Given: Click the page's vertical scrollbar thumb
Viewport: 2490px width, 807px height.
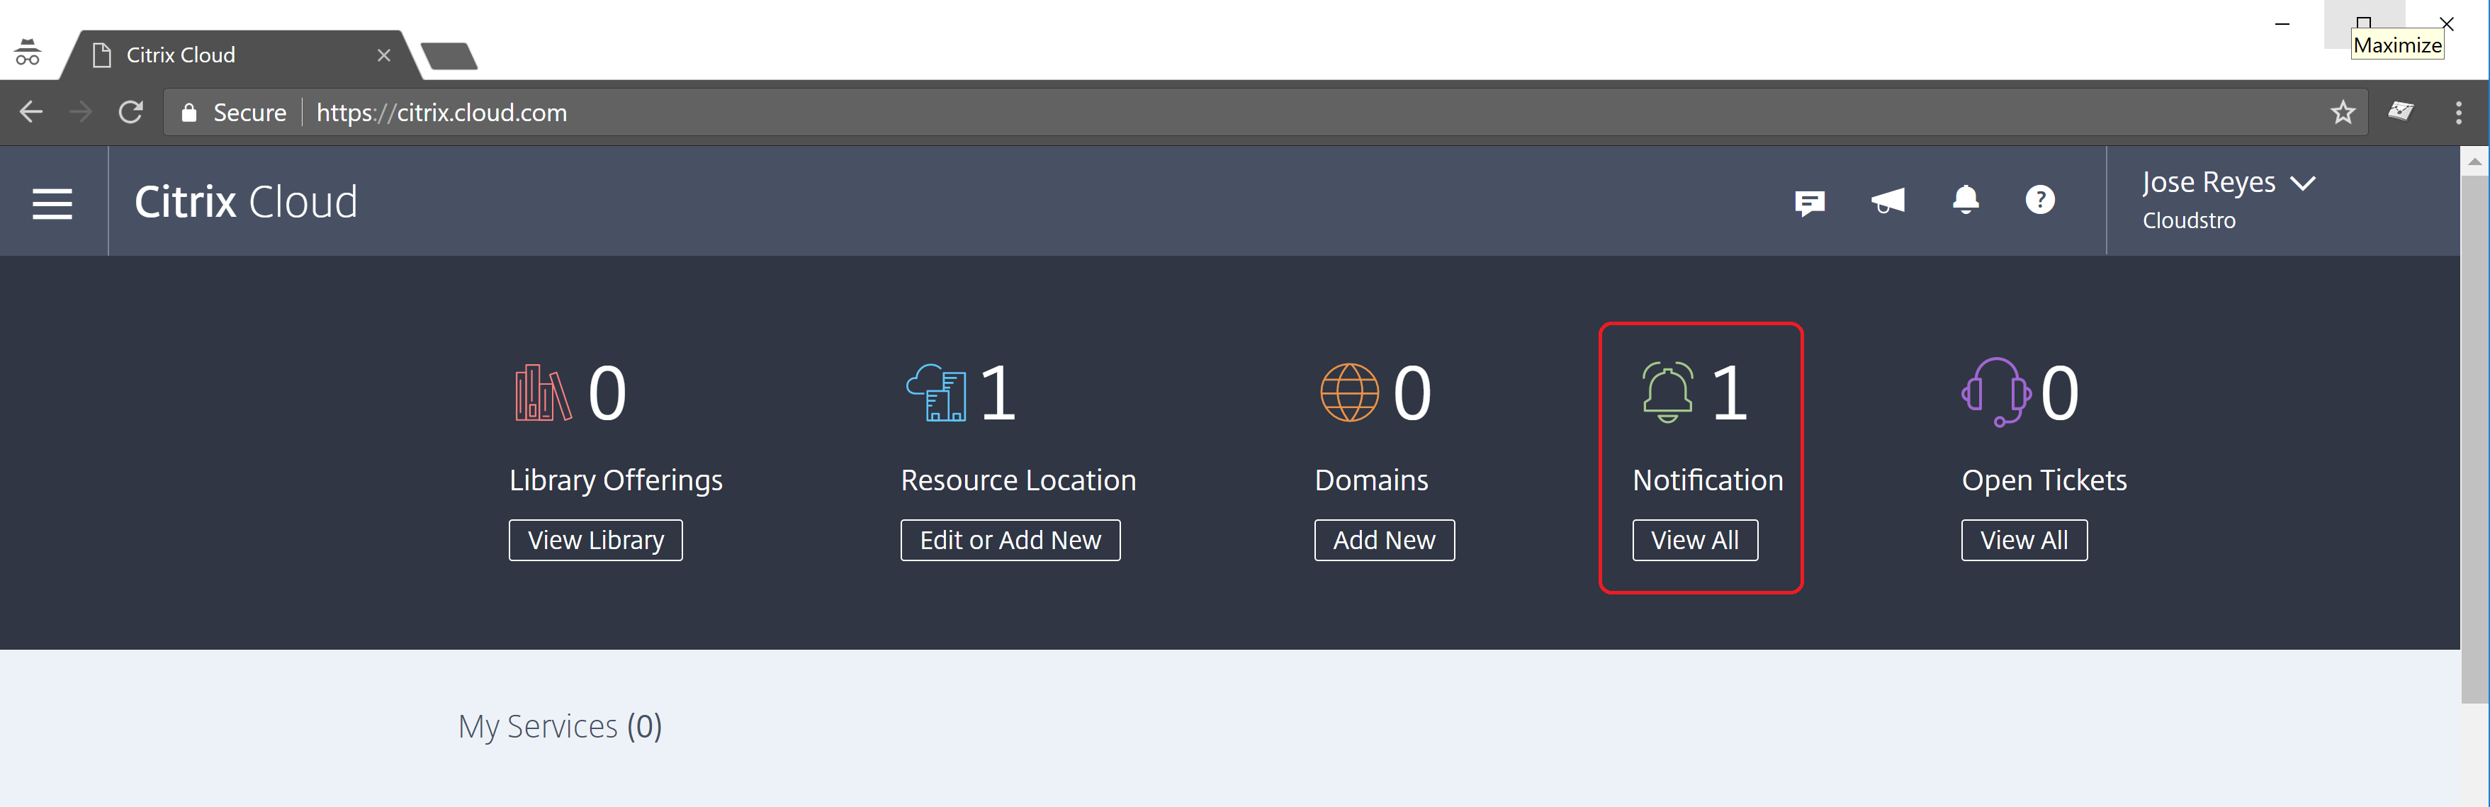Looking at the screenshot, I should click(2474, 435).
